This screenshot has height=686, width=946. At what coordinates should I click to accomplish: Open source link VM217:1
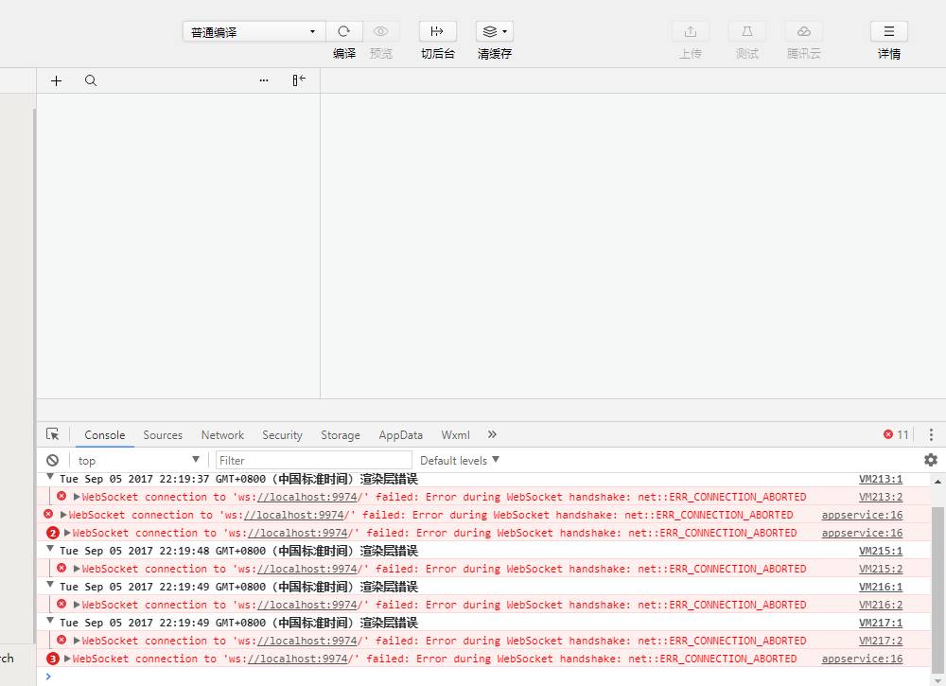[x=880, y=623]
